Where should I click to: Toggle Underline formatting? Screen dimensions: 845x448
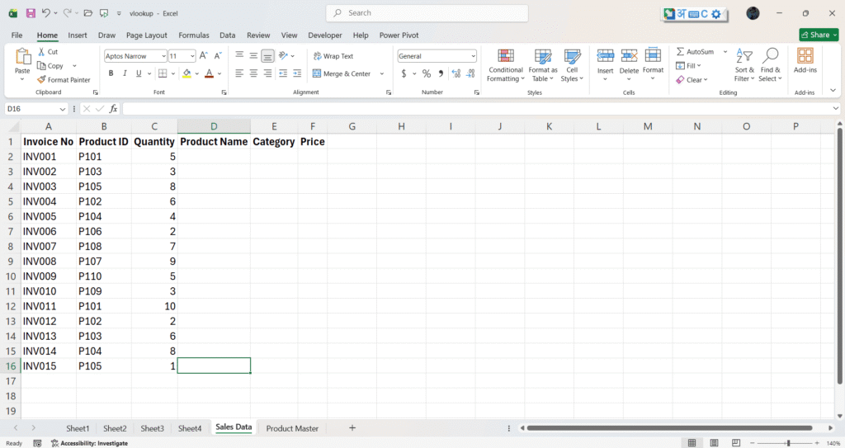[x=139, y=73]
